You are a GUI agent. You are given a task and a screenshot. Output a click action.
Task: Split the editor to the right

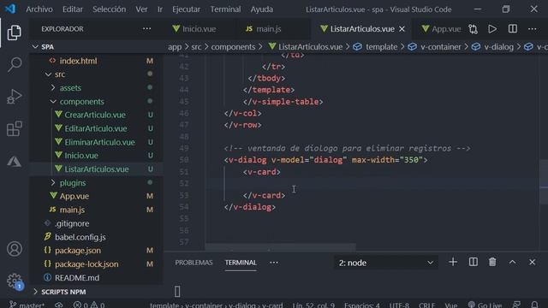click(513, 29)
